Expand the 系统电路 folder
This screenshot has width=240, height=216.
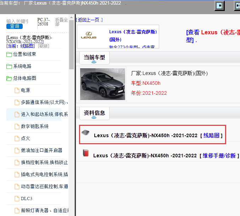tap(22, 66)
